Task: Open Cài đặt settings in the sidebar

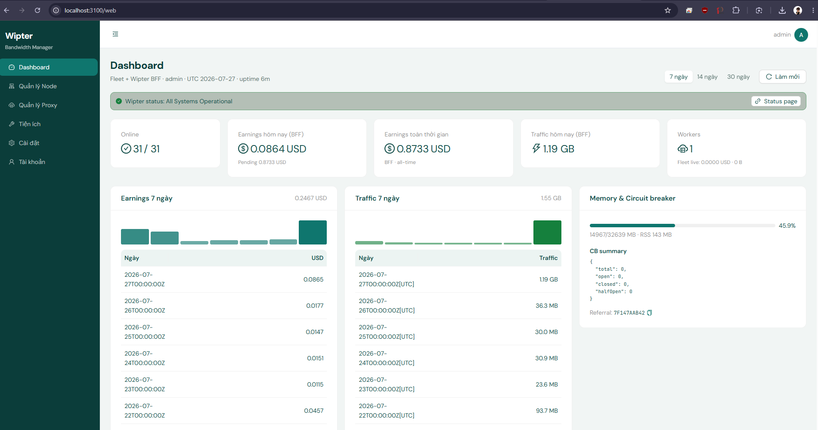Action: coord(49,143)
